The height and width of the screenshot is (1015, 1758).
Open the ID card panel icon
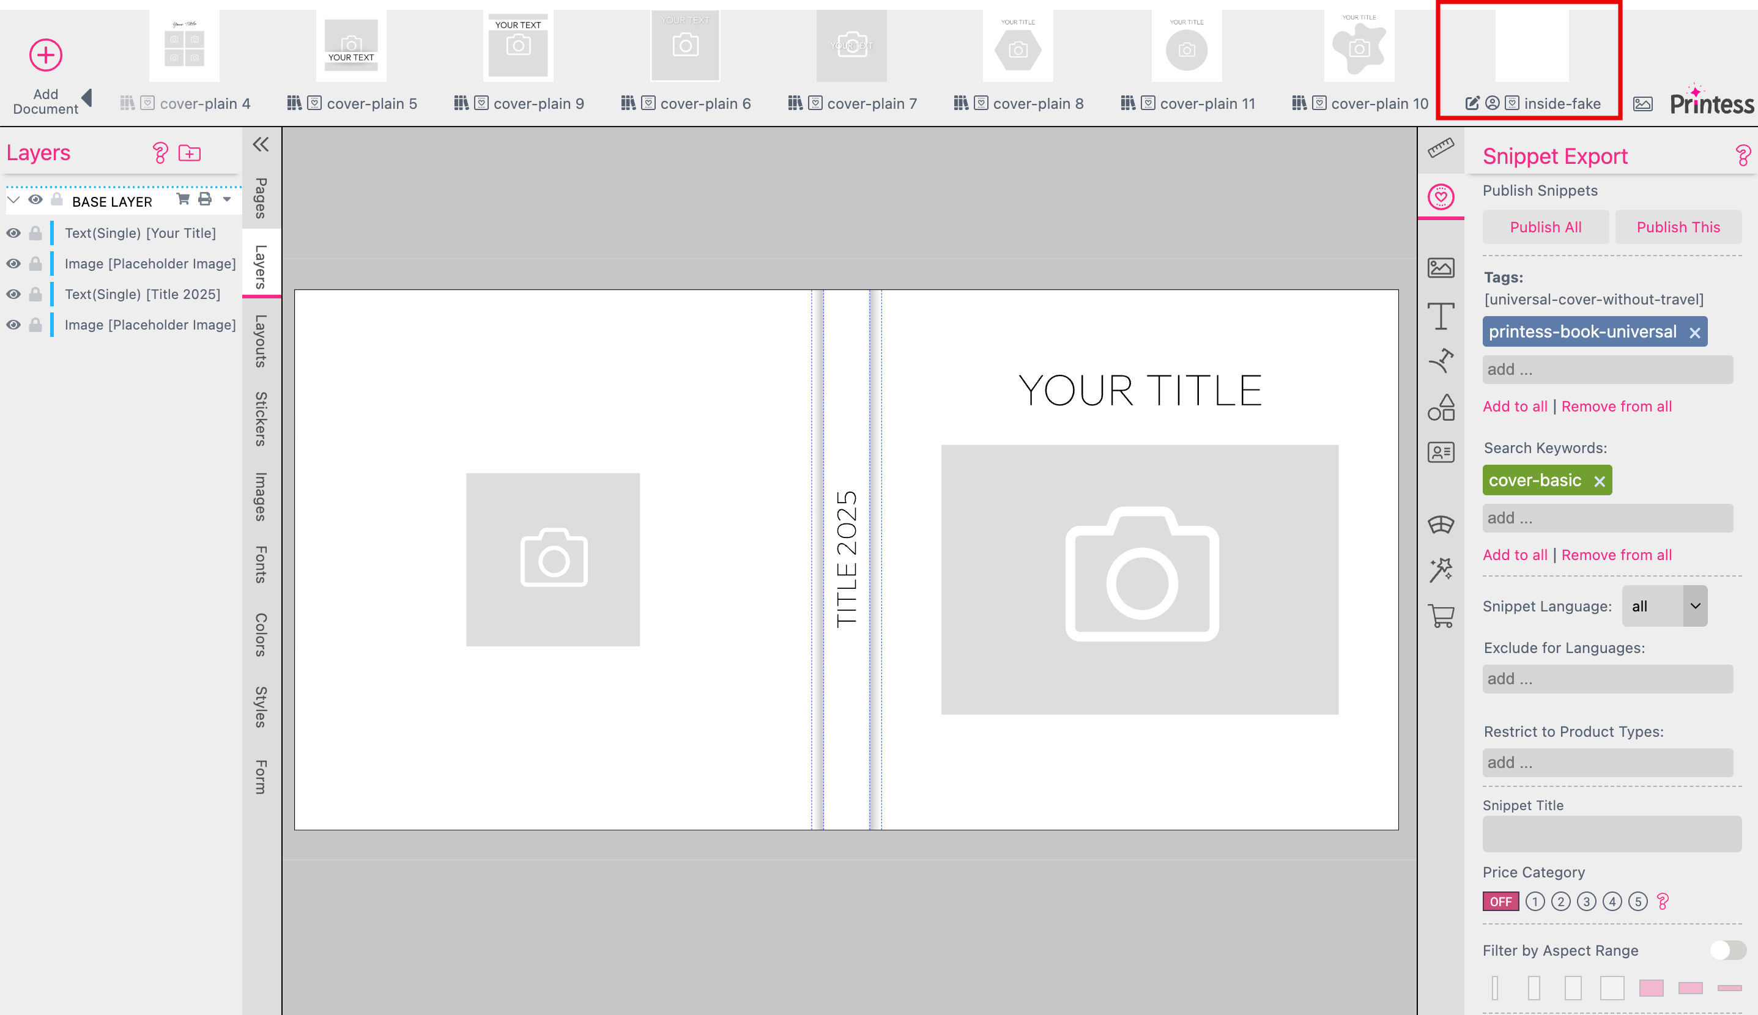click(x=1441, y=452)
